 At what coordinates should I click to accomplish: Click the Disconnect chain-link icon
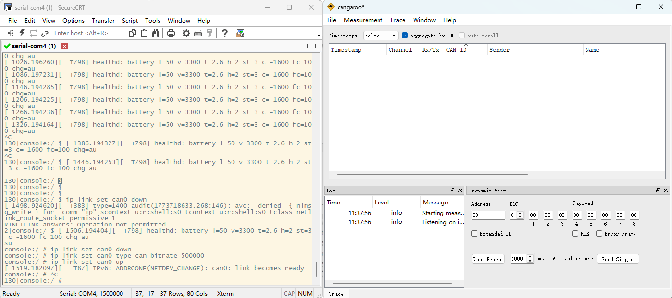tap(45, 33)
